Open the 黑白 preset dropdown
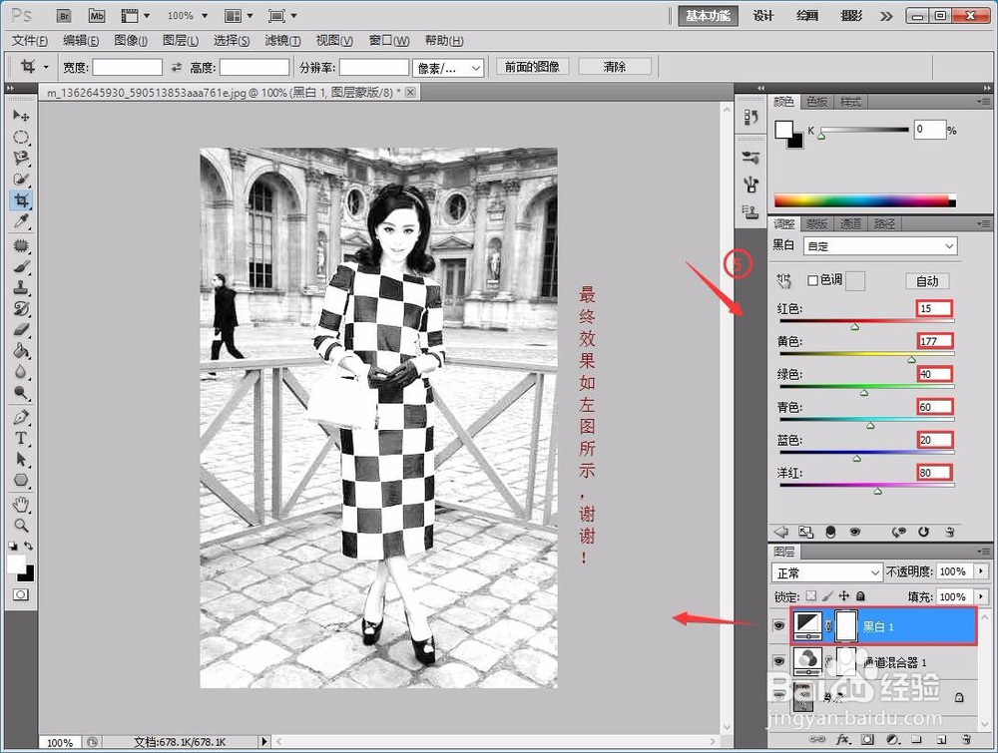Viewport: 998px width, 753px height. (880, 246)
